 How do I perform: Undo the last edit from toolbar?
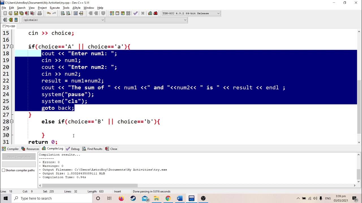pos(49,13)
